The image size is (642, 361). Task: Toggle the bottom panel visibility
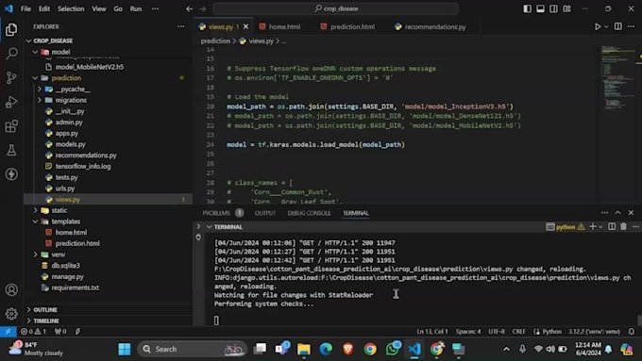(x=540, y=8)
